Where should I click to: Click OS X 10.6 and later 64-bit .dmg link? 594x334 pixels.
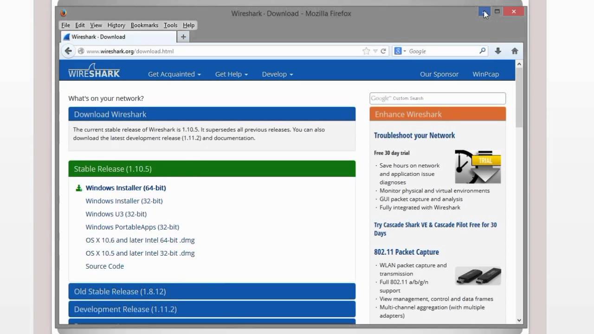[x=140, y=240]
